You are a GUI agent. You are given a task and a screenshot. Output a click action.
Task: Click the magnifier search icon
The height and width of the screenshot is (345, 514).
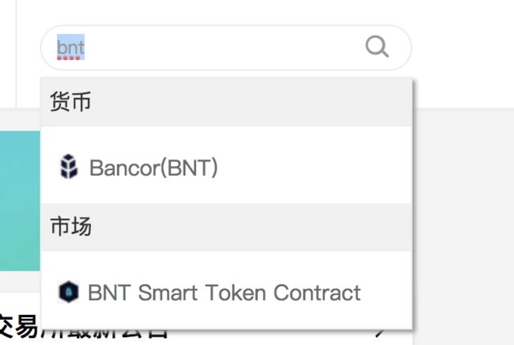377,47
